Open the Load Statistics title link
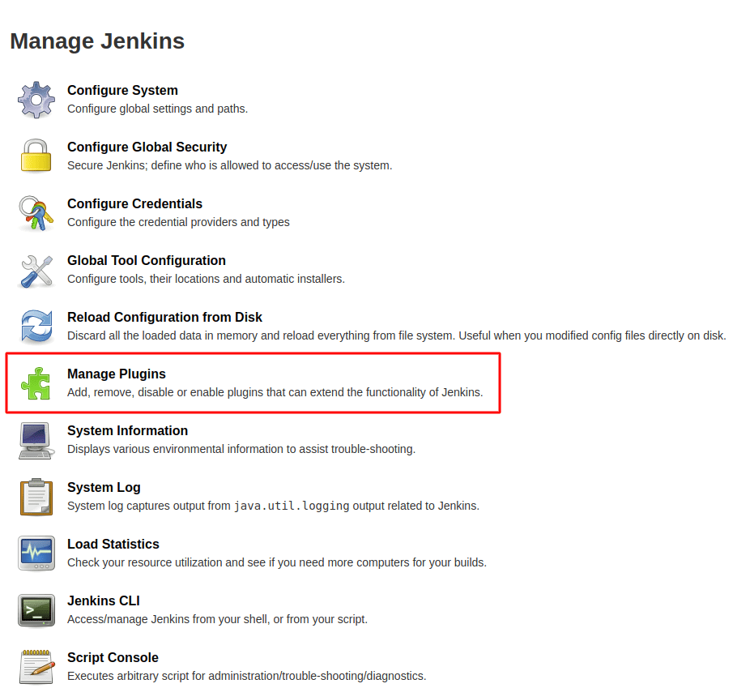 [113, 545]
